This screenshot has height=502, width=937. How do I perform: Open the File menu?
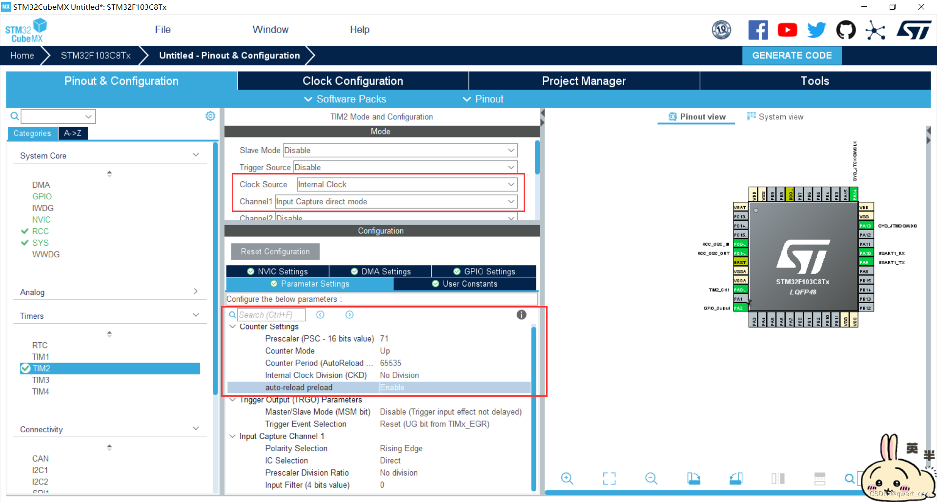click(x=163, y=30)
